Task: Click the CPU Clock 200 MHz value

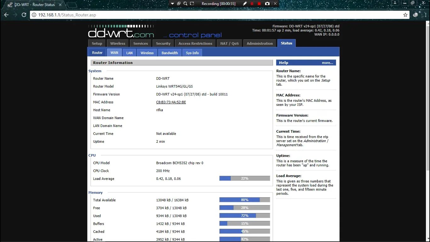Action: coord(163,171)
